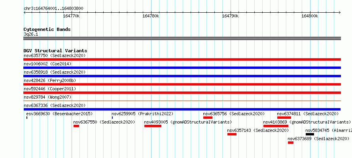Click the small blue nsv6259905 marker
Screen dimensions: 352x158
(x=112, y=118)
